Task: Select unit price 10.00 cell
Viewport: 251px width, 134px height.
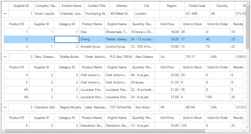Action: [x=167, y=47]
